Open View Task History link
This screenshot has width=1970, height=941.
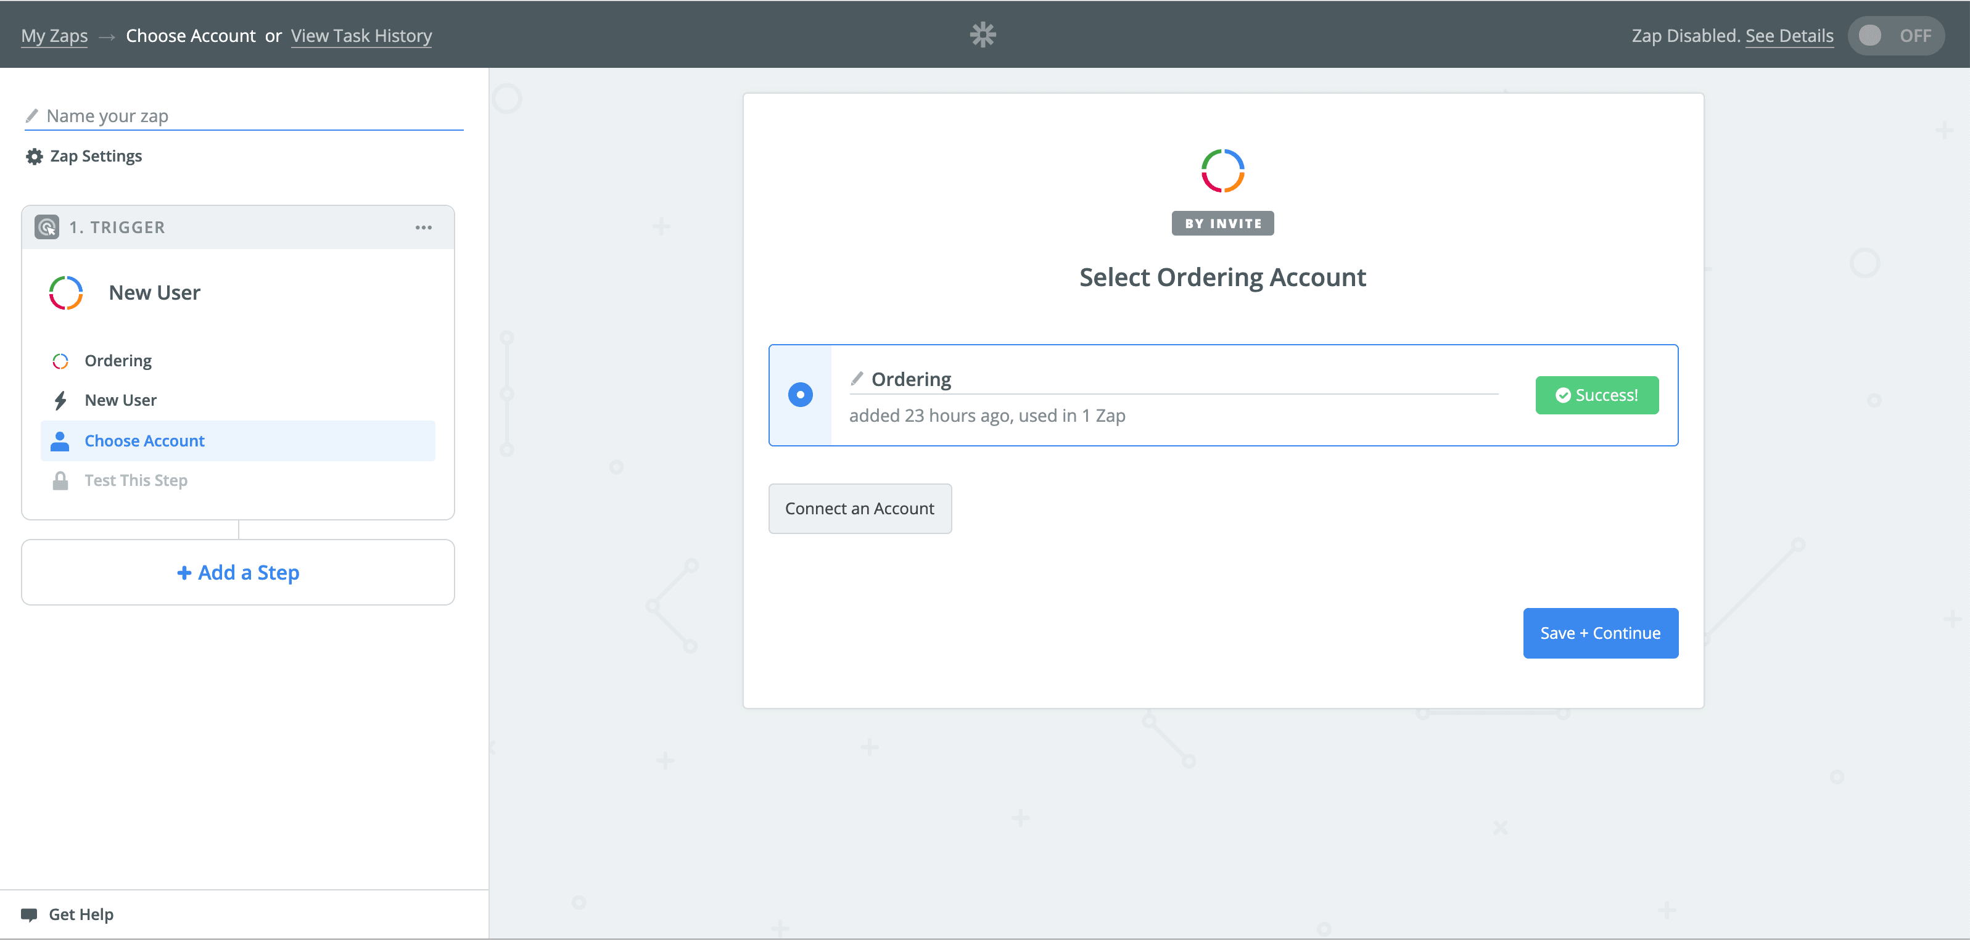361,36
